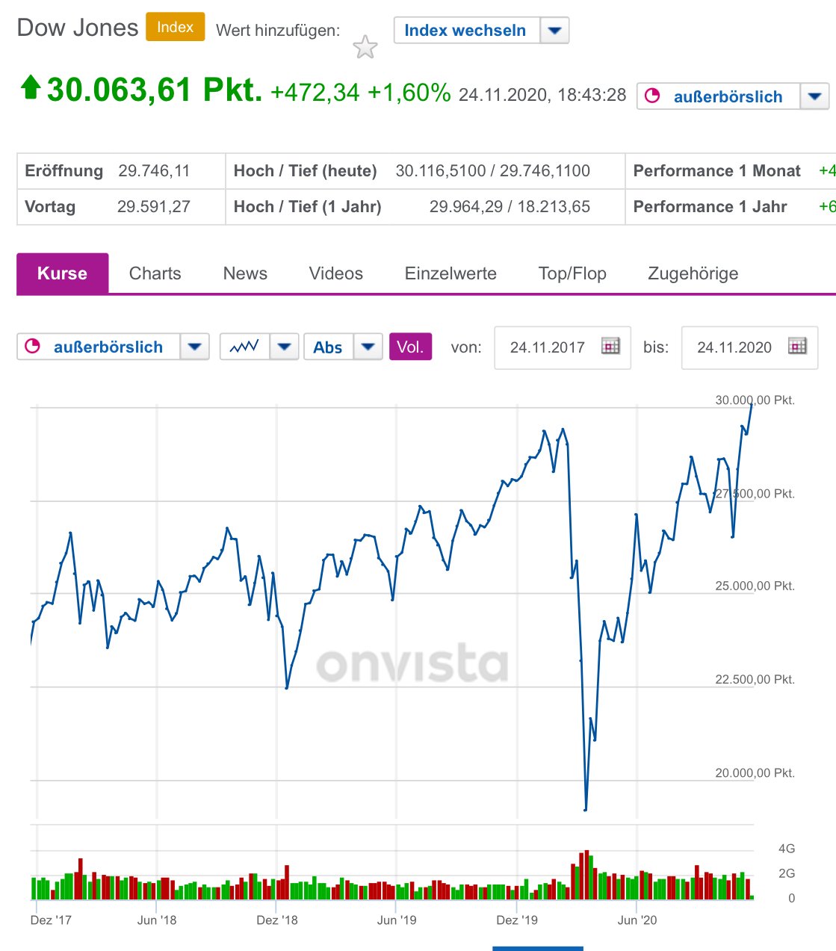836x951 pixels.
Task: Open the top außerbörslich exchange dropdown arrow
Action: pos(814,96)
